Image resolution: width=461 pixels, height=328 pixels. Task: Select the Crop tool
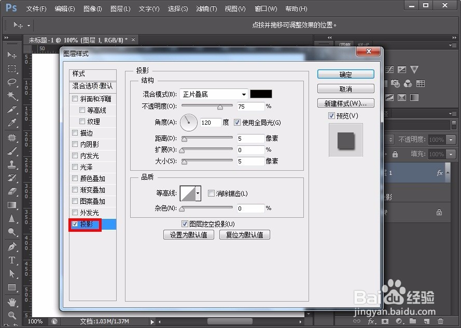(12, 110)
